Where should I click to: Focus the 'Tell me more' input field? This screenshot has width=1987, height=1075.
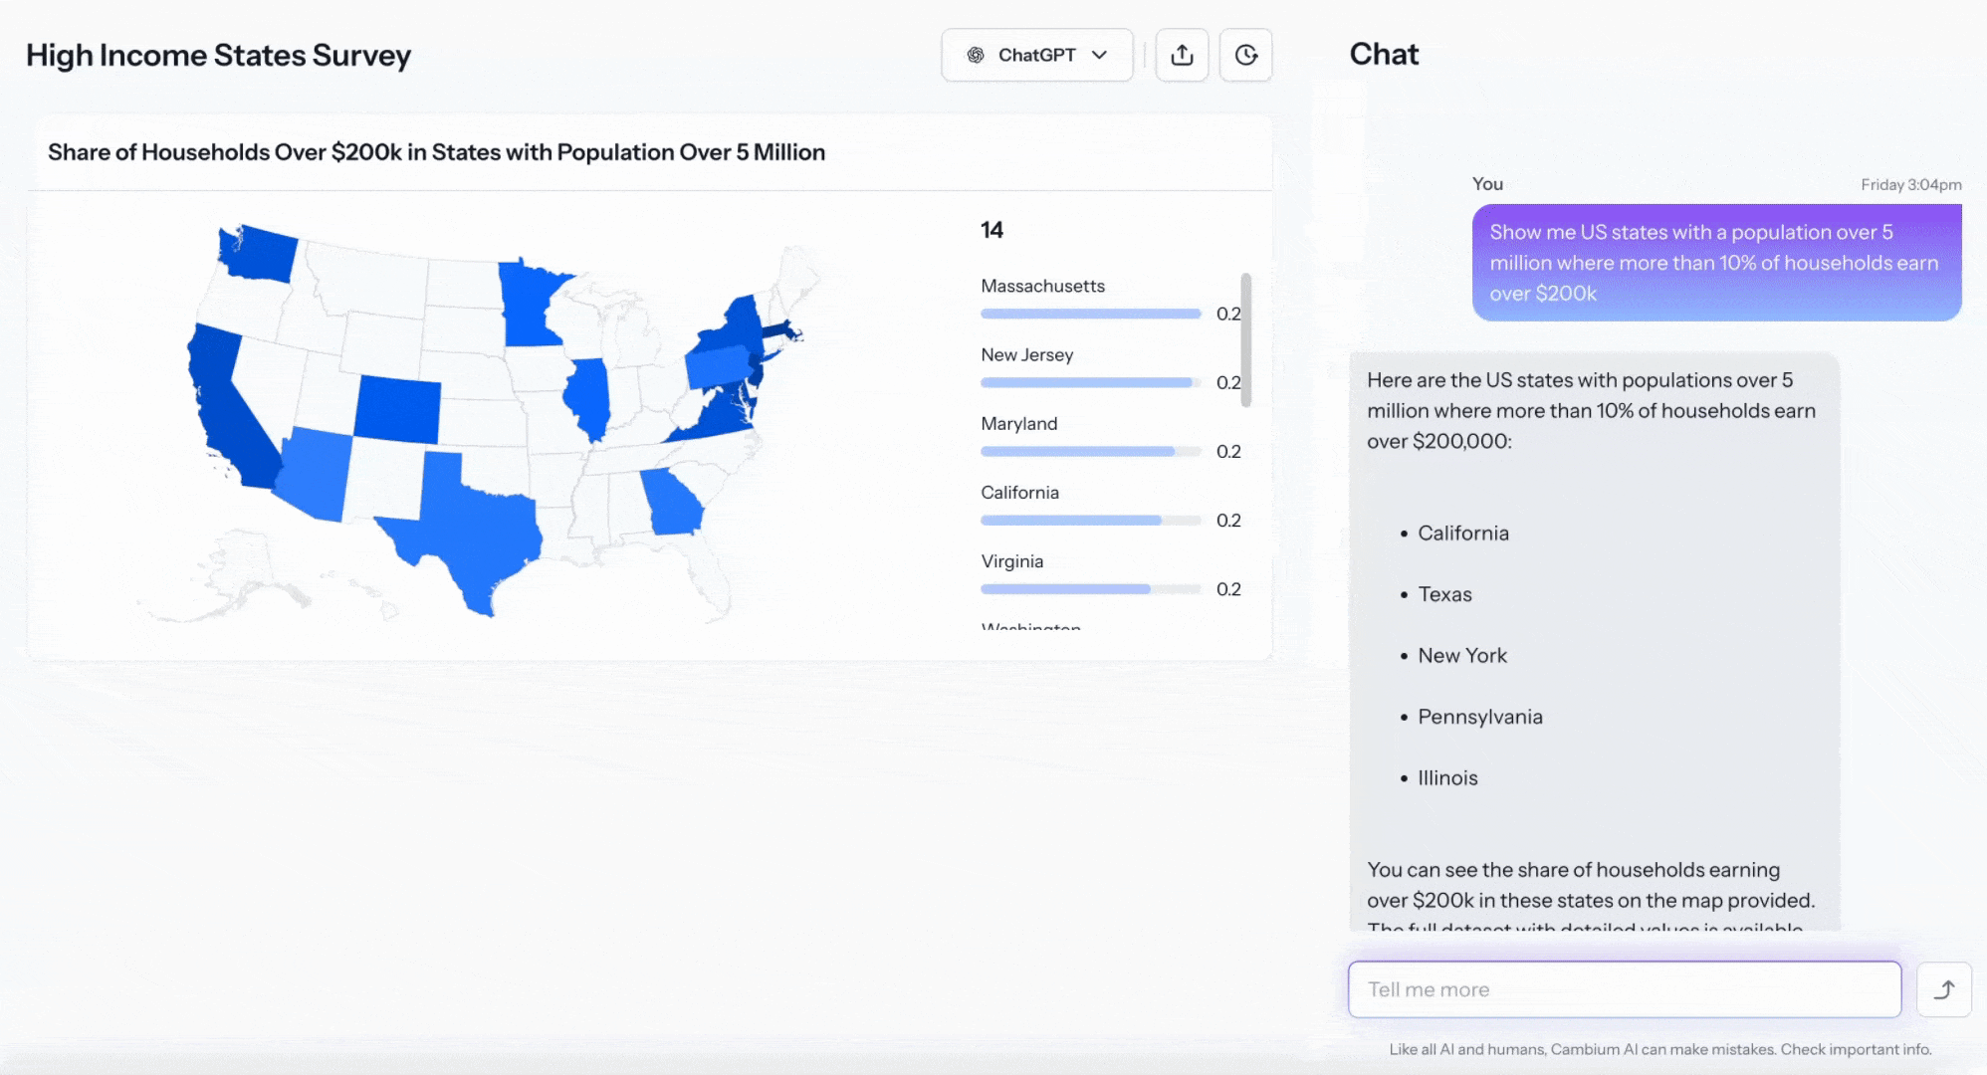click(x=1624, y=989)
